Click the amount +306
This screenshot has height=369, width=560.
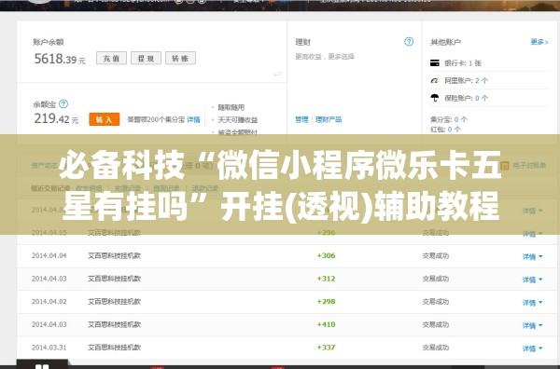(326, 255)
